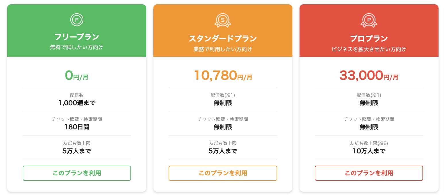Choose the orange このプランを利用 button
This screenshot has height=196, width=444.
pos(223,173)
